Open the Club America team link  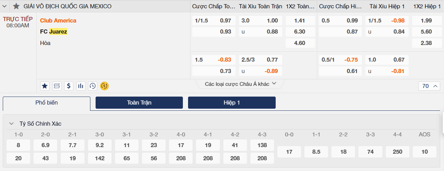pyautogui.click(x=58, y=20)
